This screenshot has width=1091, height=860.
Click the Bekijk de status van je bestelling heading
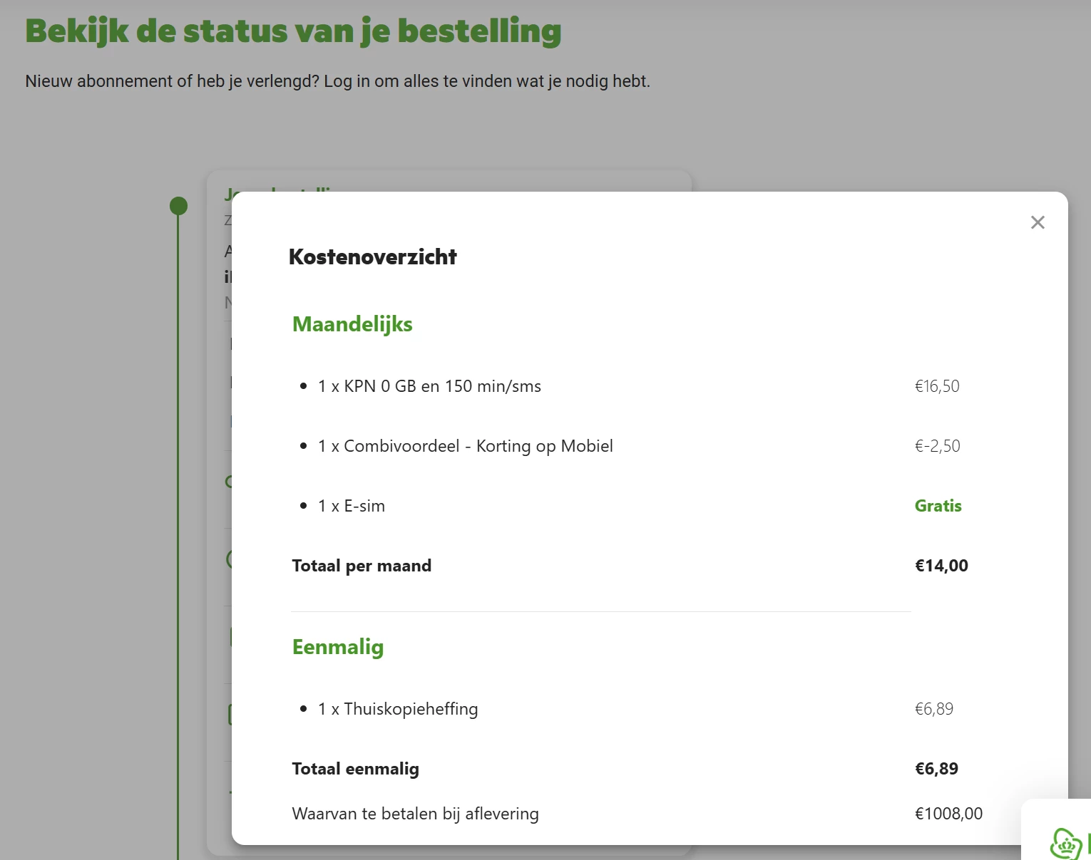[x=293, y=31]
